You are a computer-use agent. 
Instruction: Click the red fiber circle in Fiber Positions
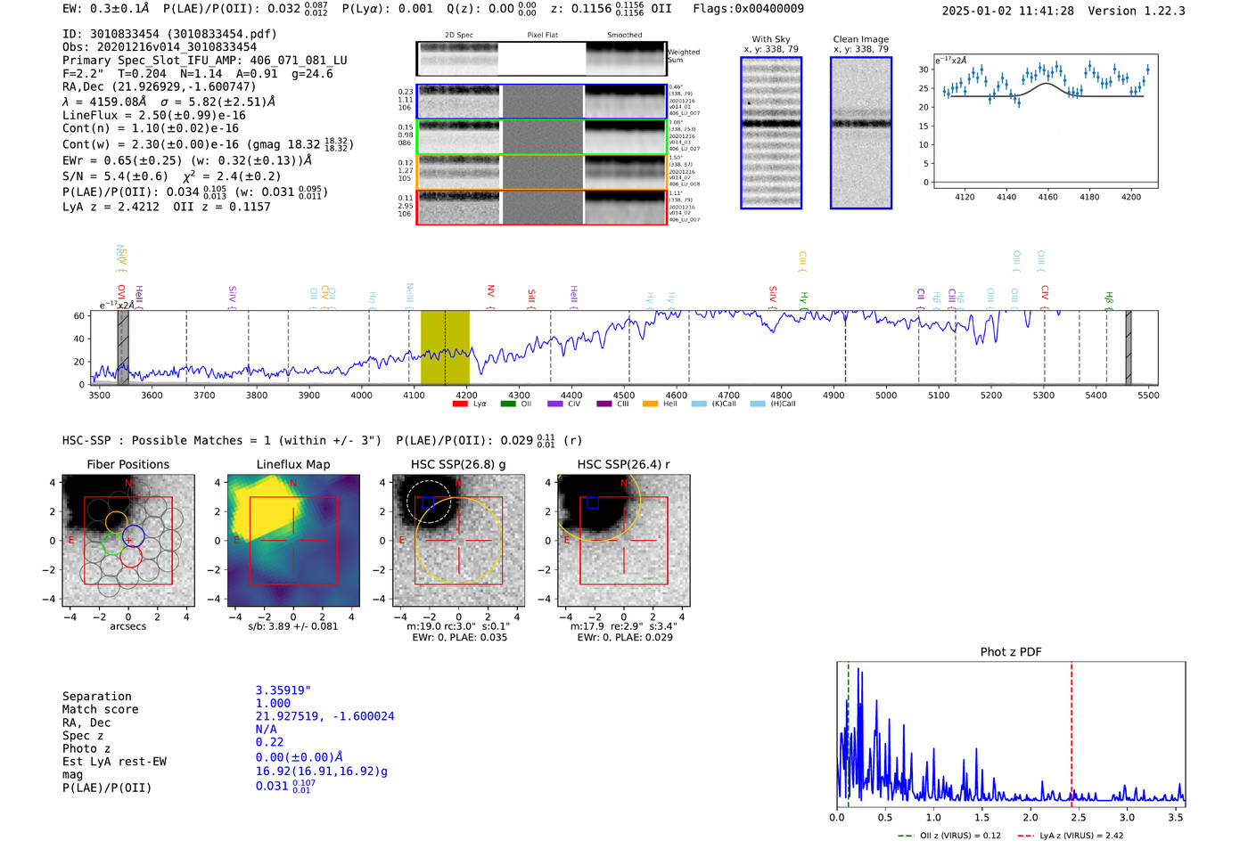click(130, 557)
